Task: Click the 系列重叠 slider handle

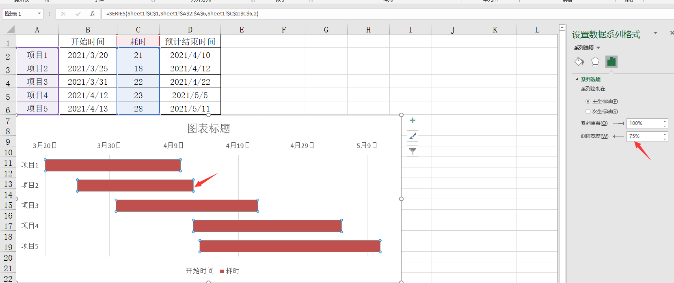Action: tap(623, 123)
